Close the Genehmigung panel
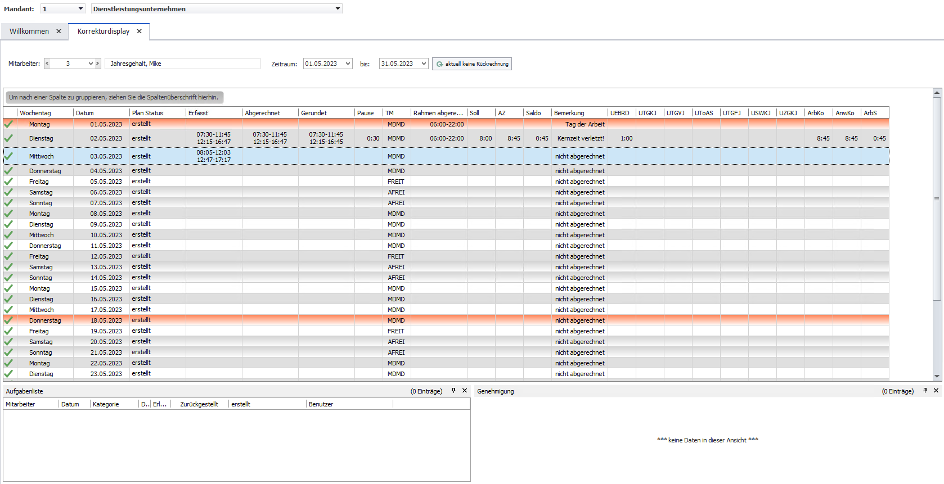The height and width of the screenshot is (484, 944). coord(936,391)
